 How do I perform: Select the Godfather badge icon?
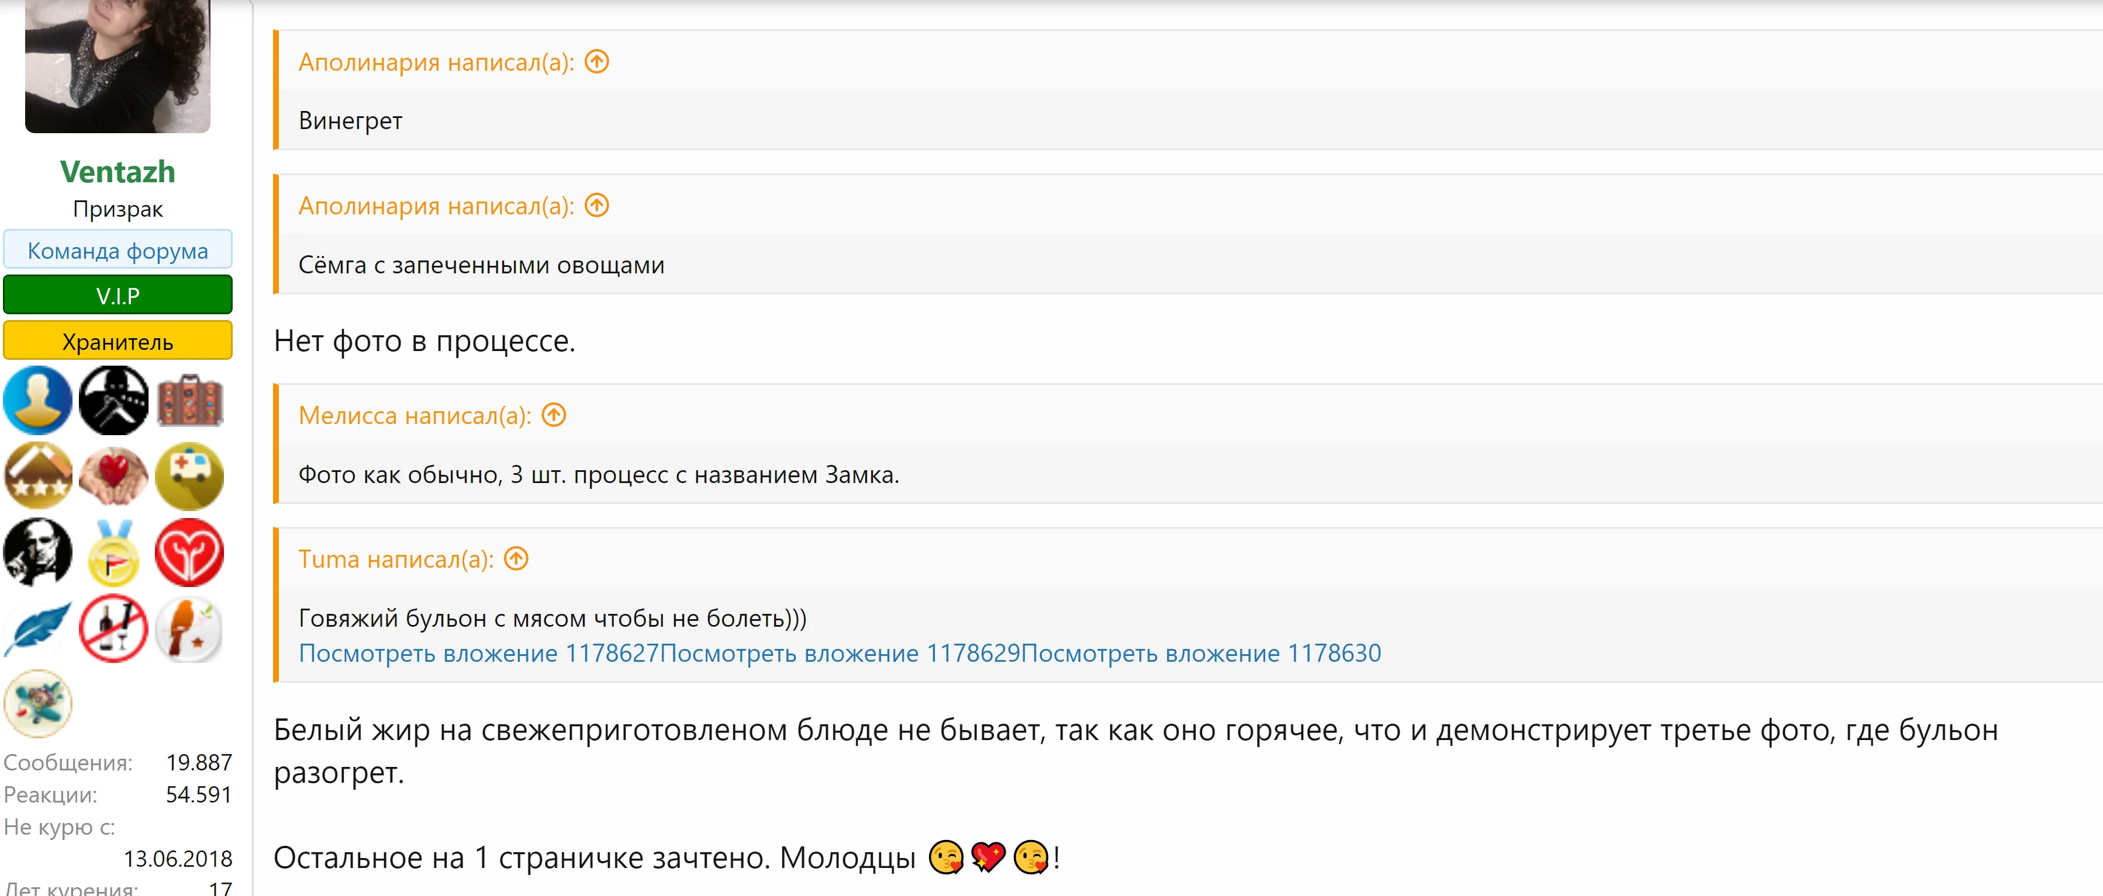click(37, 552)
